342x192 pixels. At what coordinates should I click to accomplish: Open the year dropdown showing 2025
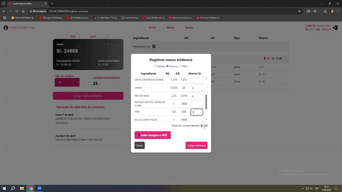[75, 37]
